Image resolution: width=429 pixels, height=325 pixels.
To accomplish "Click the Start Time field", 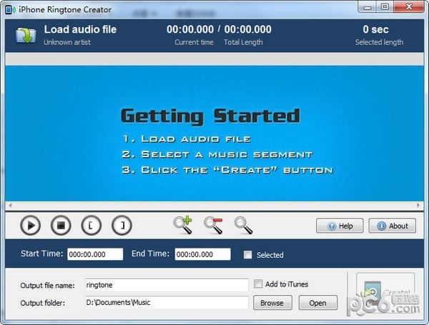I will [95, 254].
